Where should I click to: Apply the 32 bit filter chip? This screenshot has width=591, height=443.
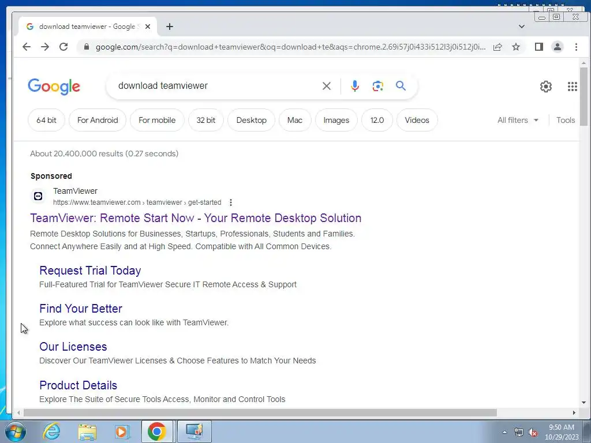click(206, 120)
